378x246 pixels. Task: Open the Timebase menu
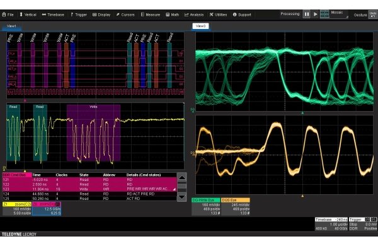click(53, 15)
